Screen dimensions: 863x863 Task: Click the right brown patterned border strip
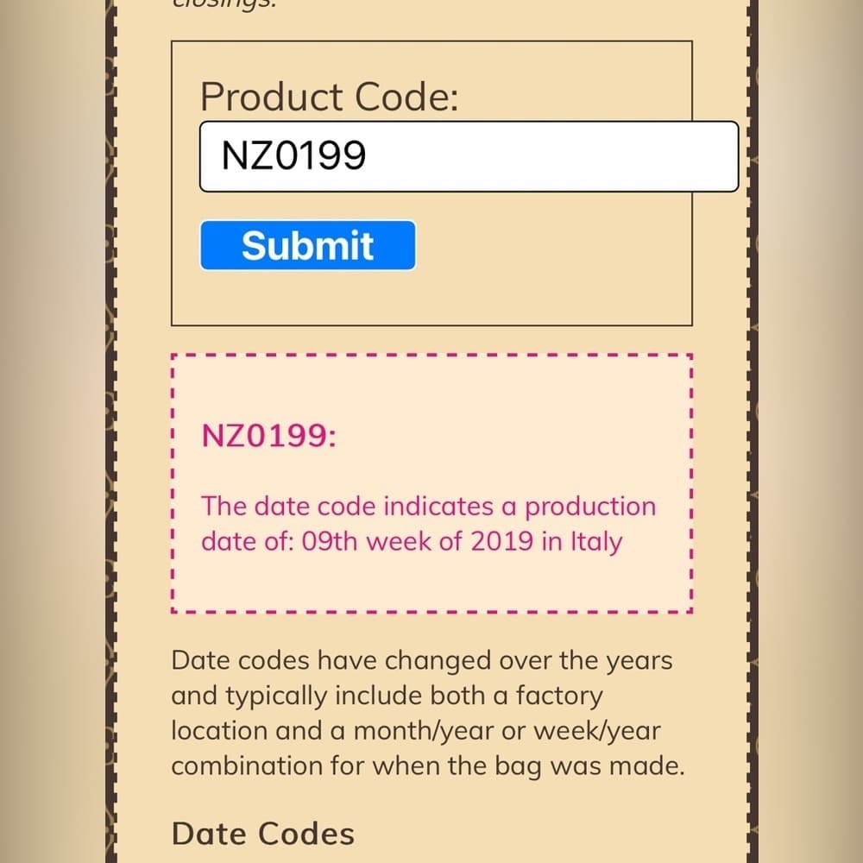(x=753, y=431)
